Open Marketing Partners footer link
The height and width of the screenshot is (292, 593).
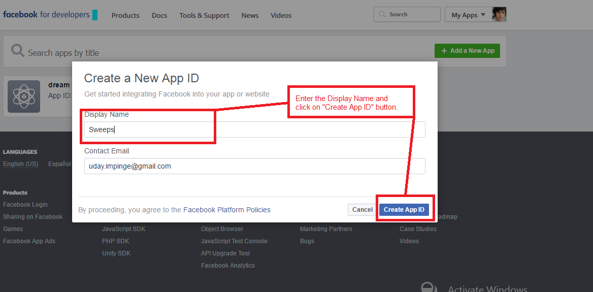[x=326, y=229]
